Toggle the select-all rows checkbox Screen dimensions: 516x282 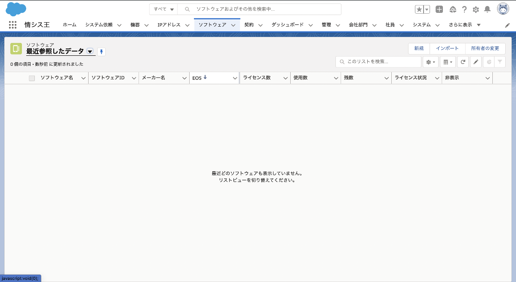tap(32, 78)
